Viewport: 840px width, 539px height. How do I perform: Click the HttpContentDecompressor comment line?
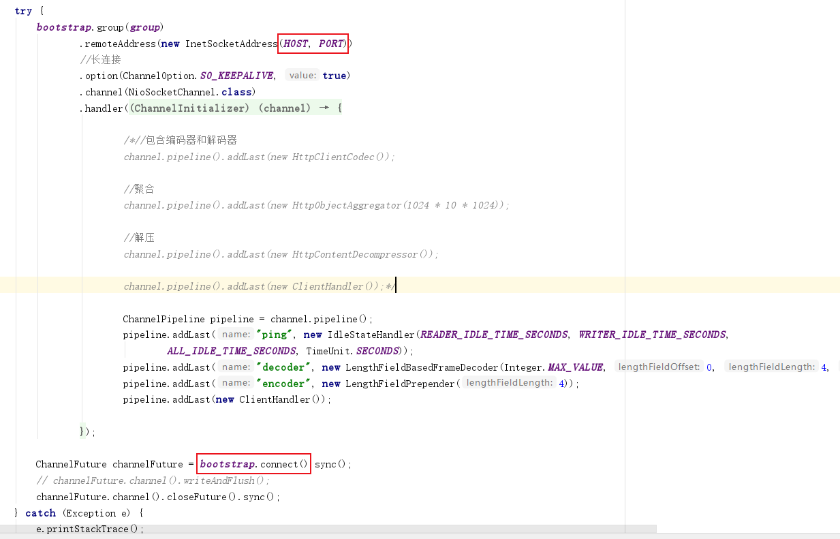pos(280,253)
